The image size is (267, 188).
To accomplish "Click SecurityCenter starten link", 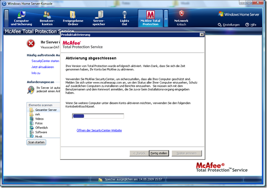I will [45, 61].
